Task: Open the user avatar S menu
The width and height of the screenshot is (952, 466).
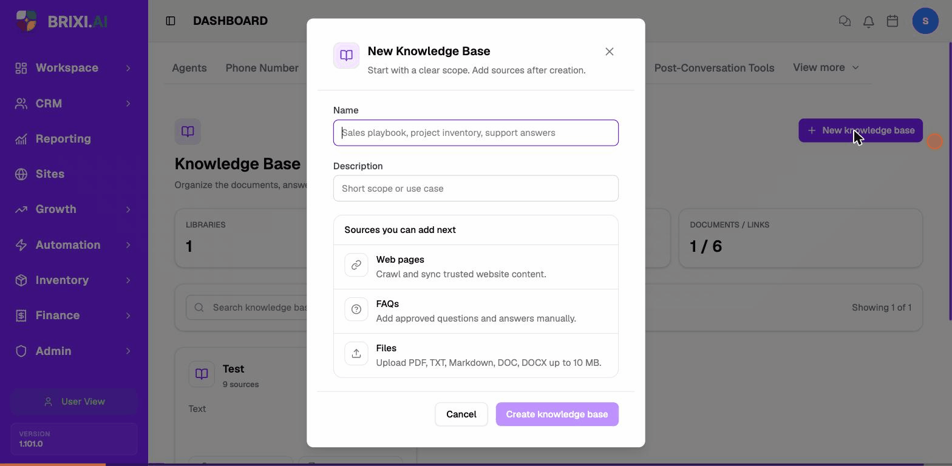Action: tap(925, 21)
